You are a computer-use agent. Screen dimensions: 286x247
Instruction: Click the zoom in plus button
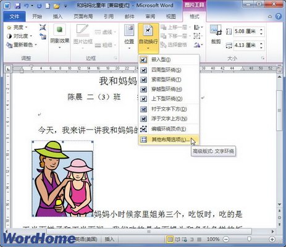[272, 240]
